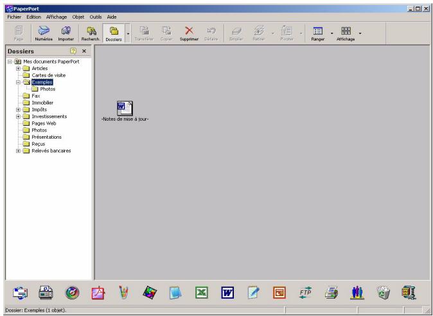433x316 pixels.
Task: Click the recycle bin icon in bottom bar
Action: click(x=384, y=292)
